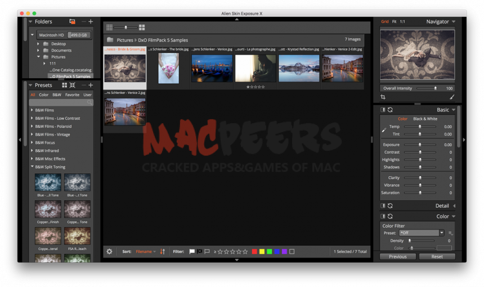Viewport: 484px width, 287px height.
Task: Toggle the Detail panel on/off switch
Action: [x=383, y=206]
